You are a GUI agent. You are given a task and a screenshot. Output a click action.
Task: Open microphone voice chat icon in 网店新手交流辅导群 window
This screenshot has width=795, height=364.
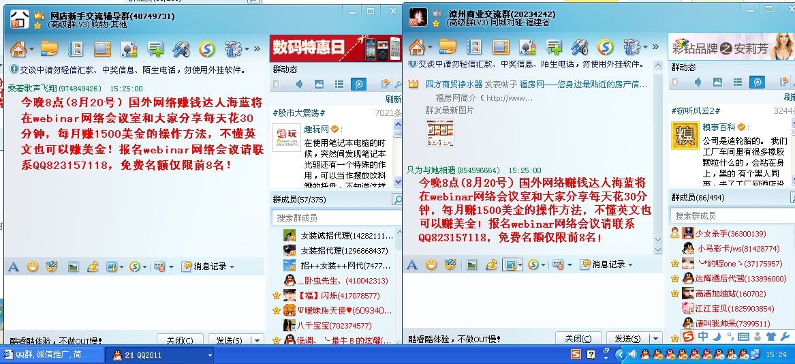[181, 48]
